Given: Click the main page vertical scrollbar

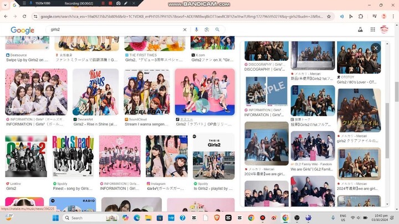Looking at the screenshot, I should pos(396,91).
